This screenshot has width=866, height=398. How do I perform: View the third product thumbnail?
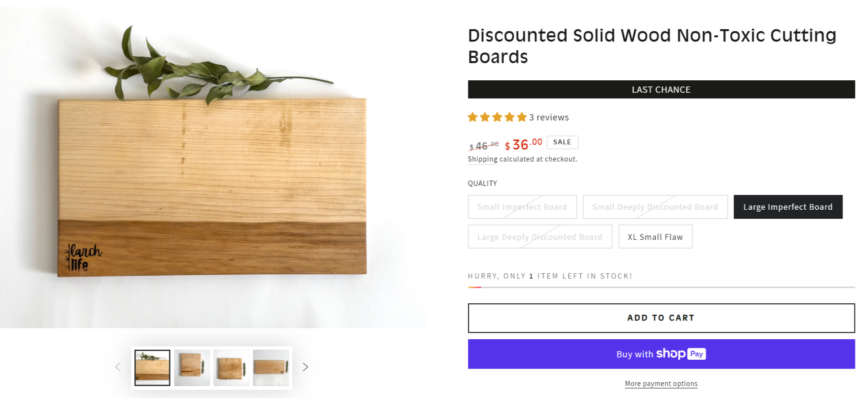coord(231,367)
